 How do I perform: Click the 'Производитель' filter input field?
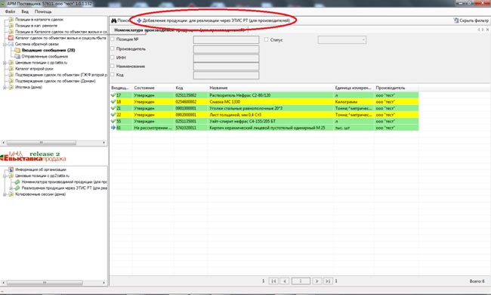click(226, 49)
